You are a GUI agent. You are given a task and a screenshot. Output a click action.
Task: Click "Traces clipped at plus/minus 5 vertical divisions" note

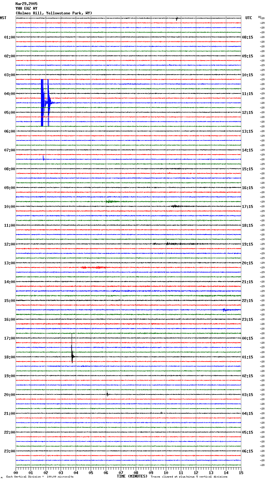[189, 477]
